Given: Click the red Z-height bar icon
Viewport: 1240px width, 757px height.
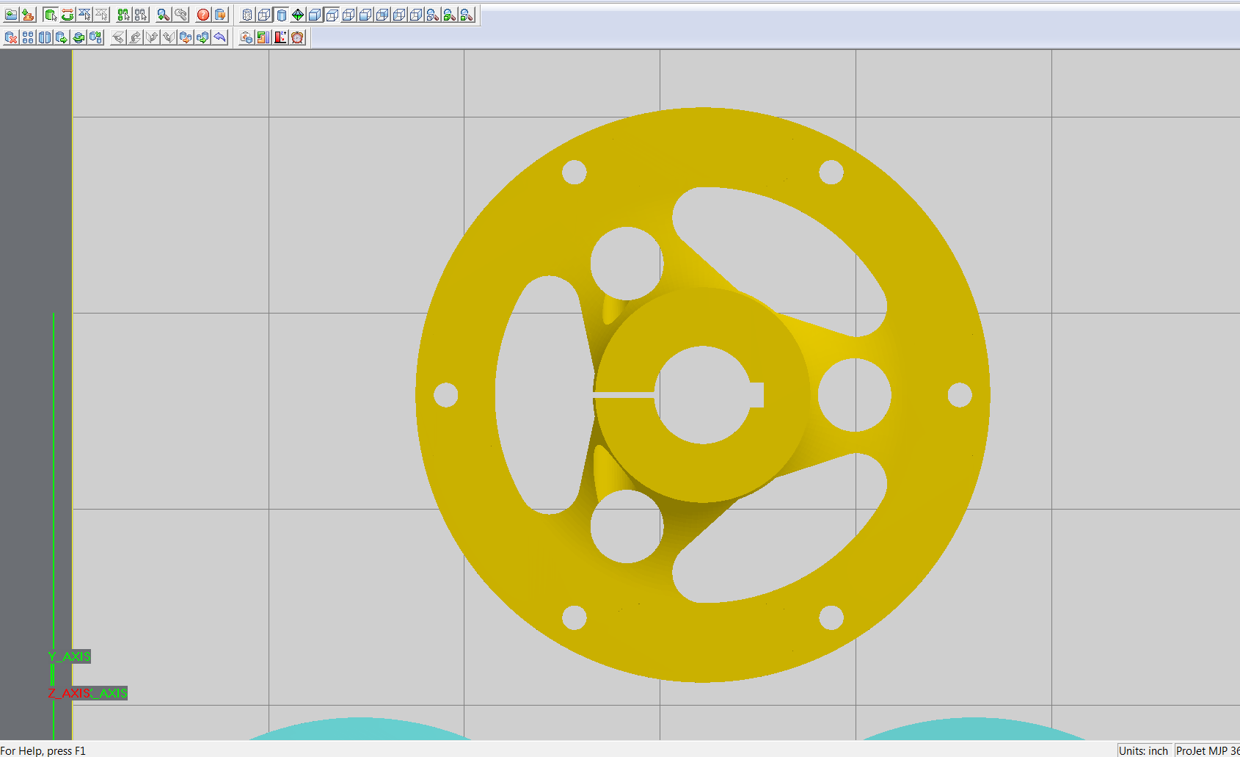Looking at the screenshot, I should [280, 37].
